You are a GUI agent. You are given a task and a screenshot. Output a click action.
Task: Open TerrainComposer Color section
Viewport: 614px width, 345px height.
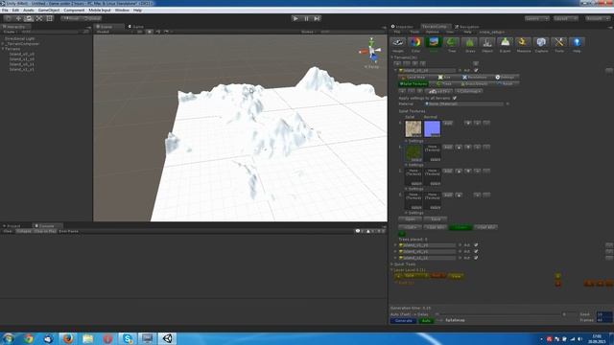[x=415, y=42]
